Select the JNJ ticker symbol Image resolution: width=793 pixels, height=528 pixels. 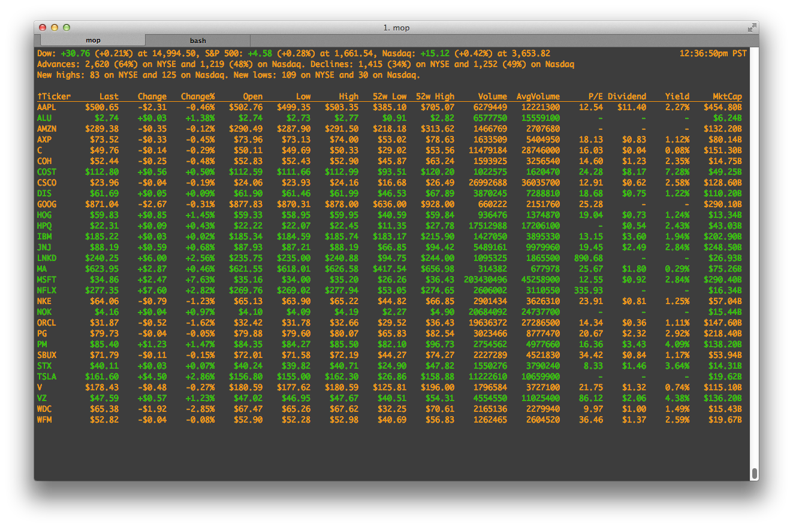click(44, 247)
